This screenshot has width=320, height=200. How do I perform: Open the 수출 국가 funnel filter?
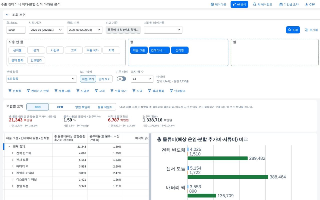[118, 91]
